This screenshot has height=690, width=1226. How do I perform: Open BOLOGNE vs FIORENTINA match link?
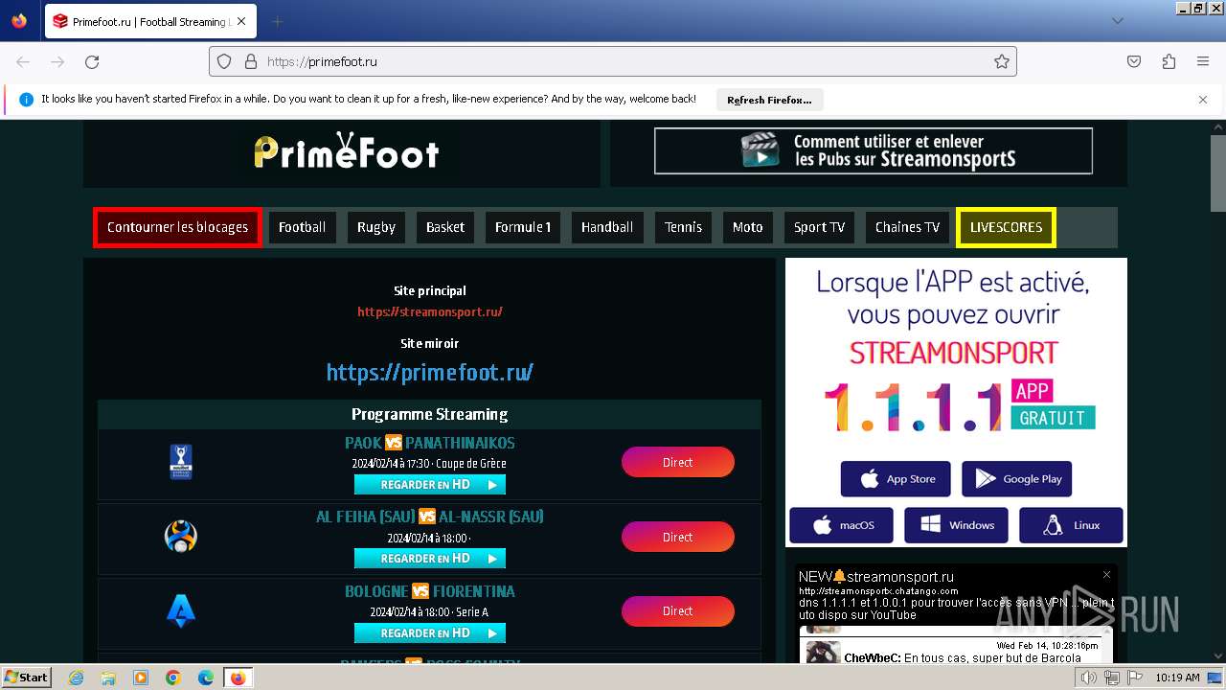tap(430, 591)
